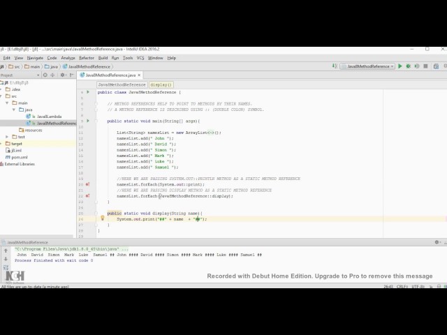447x335 pixels.
Task: Open the Tools menu
Action: [x=128, y=58]
